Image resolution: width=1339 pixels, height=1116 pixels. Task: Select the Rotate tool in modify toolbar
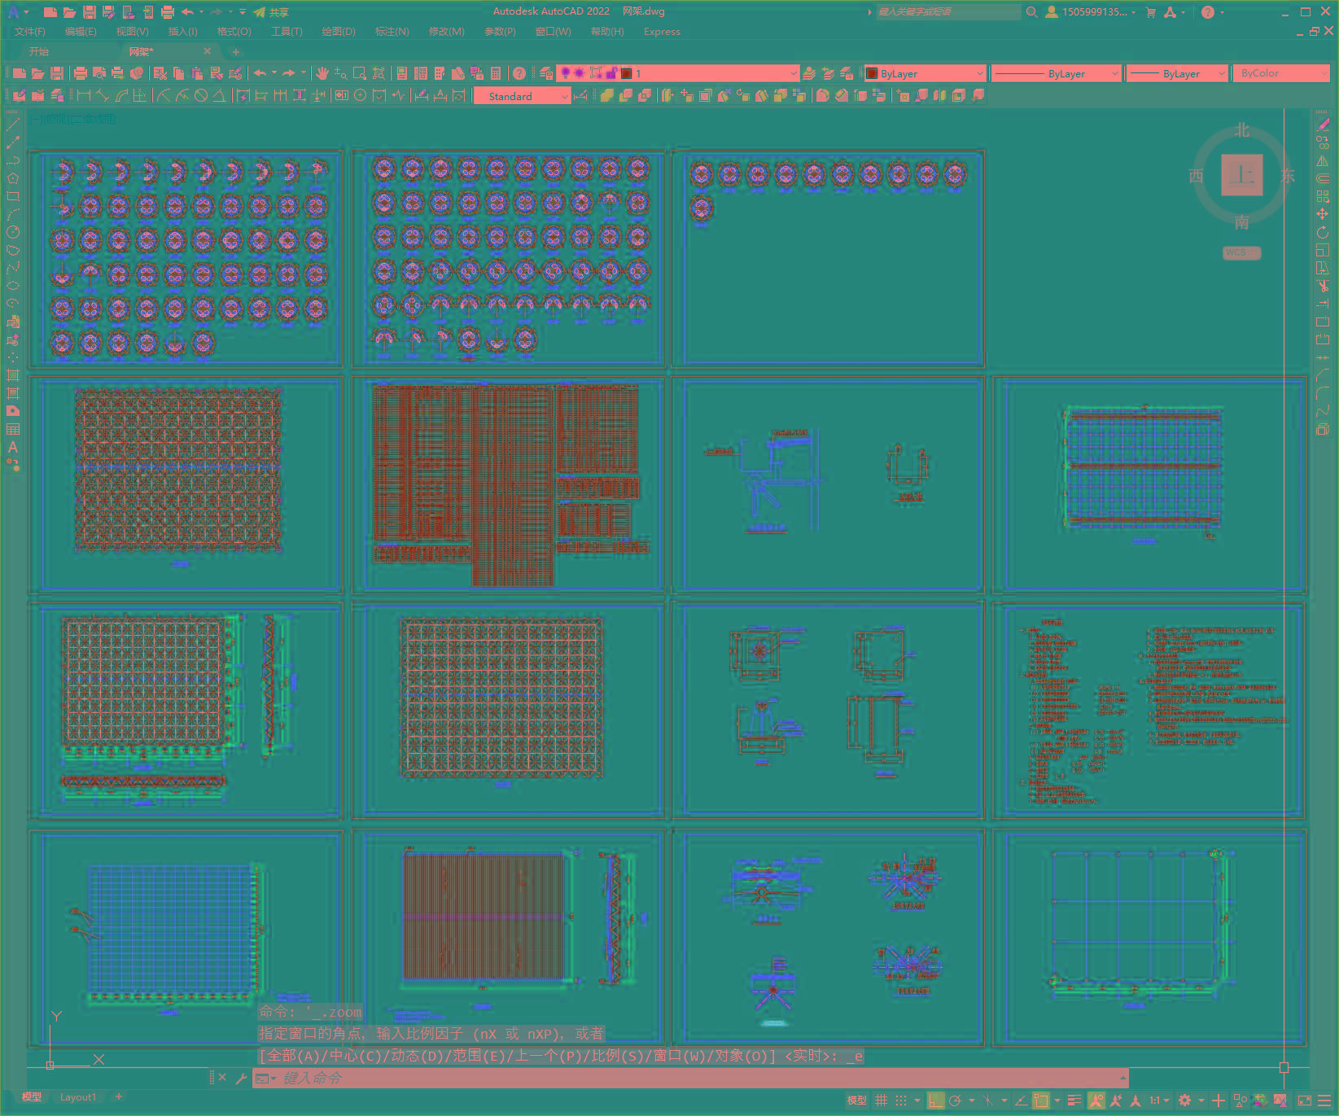1322,232
